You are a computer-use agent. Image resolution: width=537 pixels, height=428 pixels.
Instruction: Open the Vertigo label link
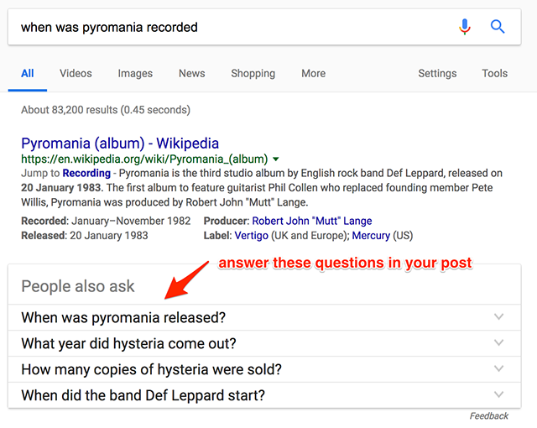252,236
